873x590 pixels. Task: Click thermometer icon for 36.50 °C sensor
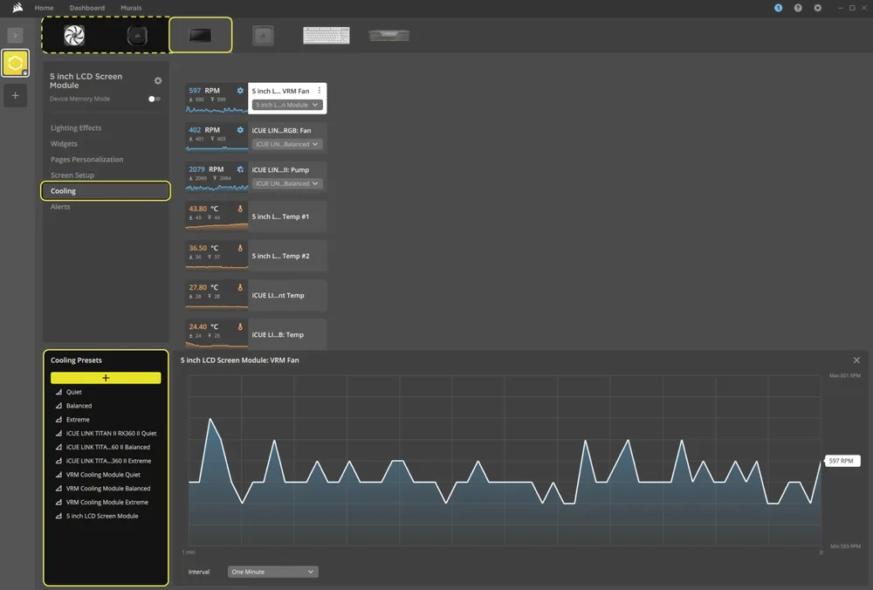pyautogui.click(x=240, y=249)
